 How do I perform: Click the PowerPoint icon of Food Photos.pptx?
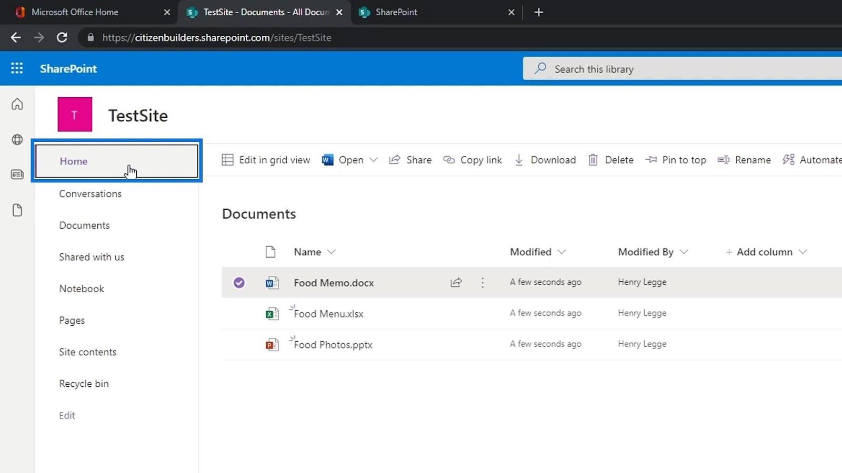point(272,345)
